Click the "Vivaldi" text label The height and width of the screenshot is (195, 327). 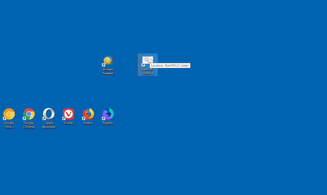coord(69,123)
